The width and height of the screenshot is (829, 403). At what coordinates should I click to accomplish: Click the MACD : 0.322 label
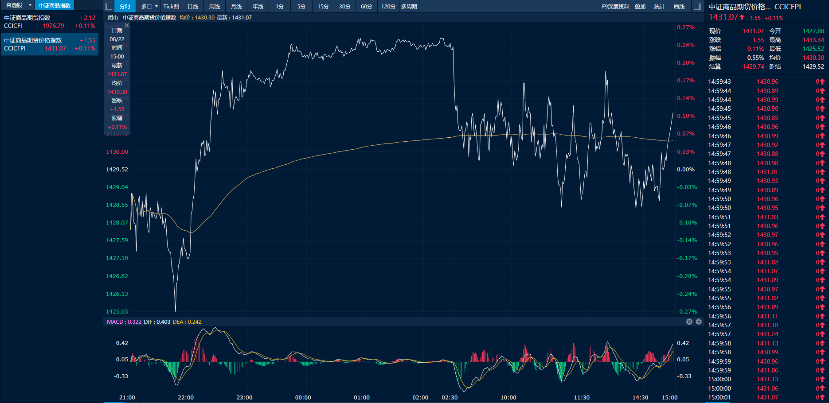pos(124,322)
